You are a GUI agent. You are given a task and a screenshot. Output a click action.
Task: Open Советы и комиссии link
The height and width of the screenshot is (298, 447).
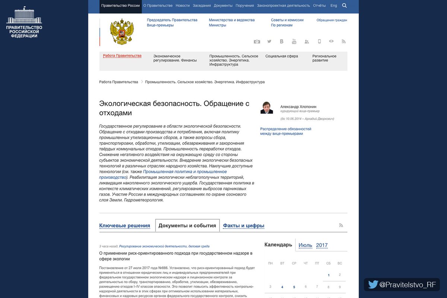click(287, 20)
